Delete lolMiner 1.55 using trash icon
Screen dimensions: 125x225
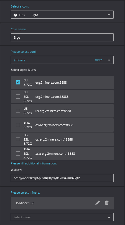coord(107,203)
